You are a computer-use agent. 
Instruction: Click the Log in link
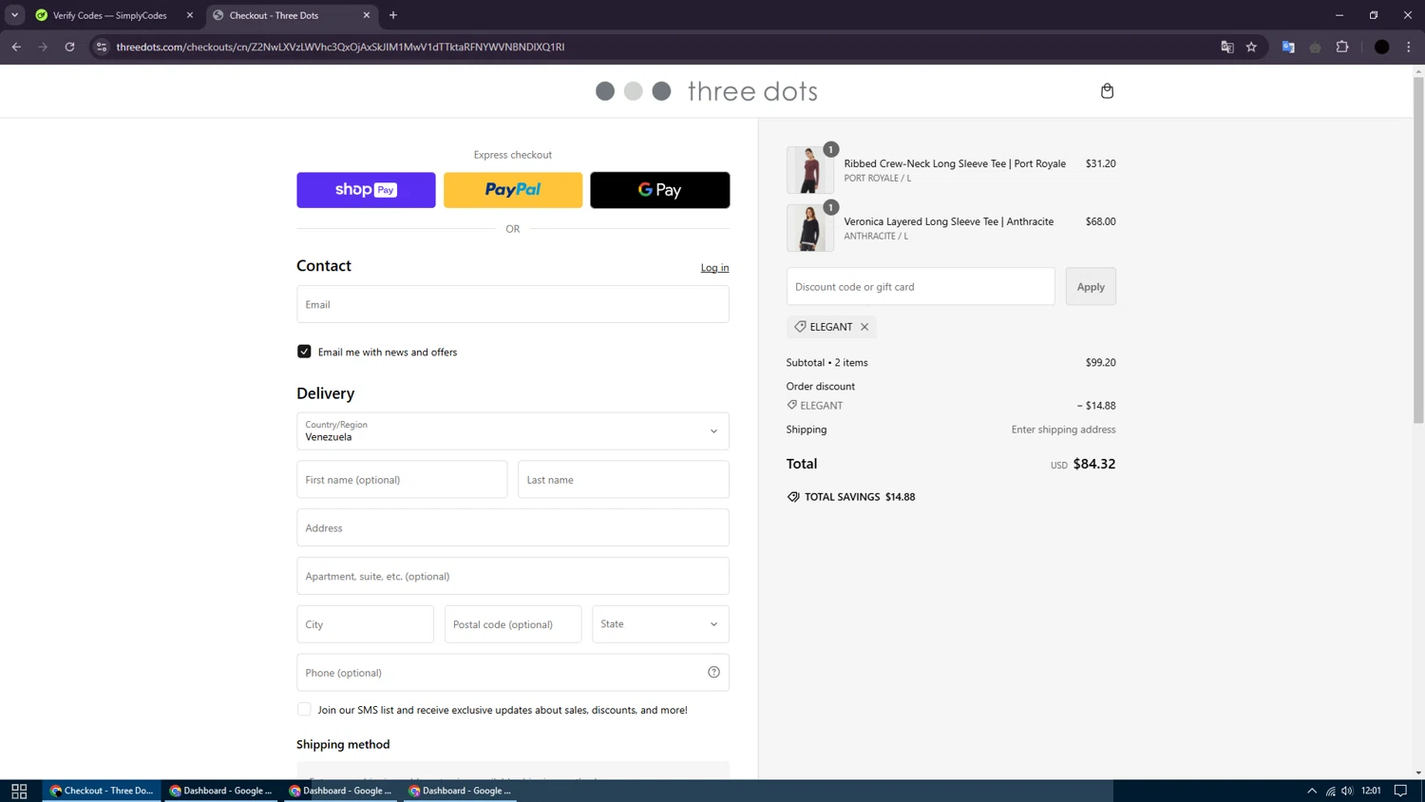(714, 268)
